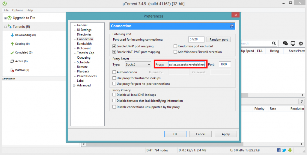307x155 pixels.
Task: Select the Completed checkmark icon
Action: click(x=12, y=53)
